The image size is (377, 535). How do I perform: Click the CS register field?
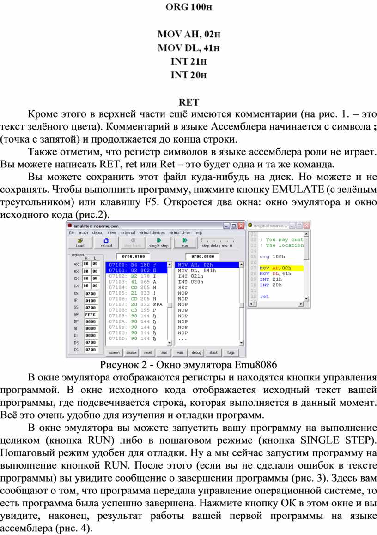click(x=91, y=293)
